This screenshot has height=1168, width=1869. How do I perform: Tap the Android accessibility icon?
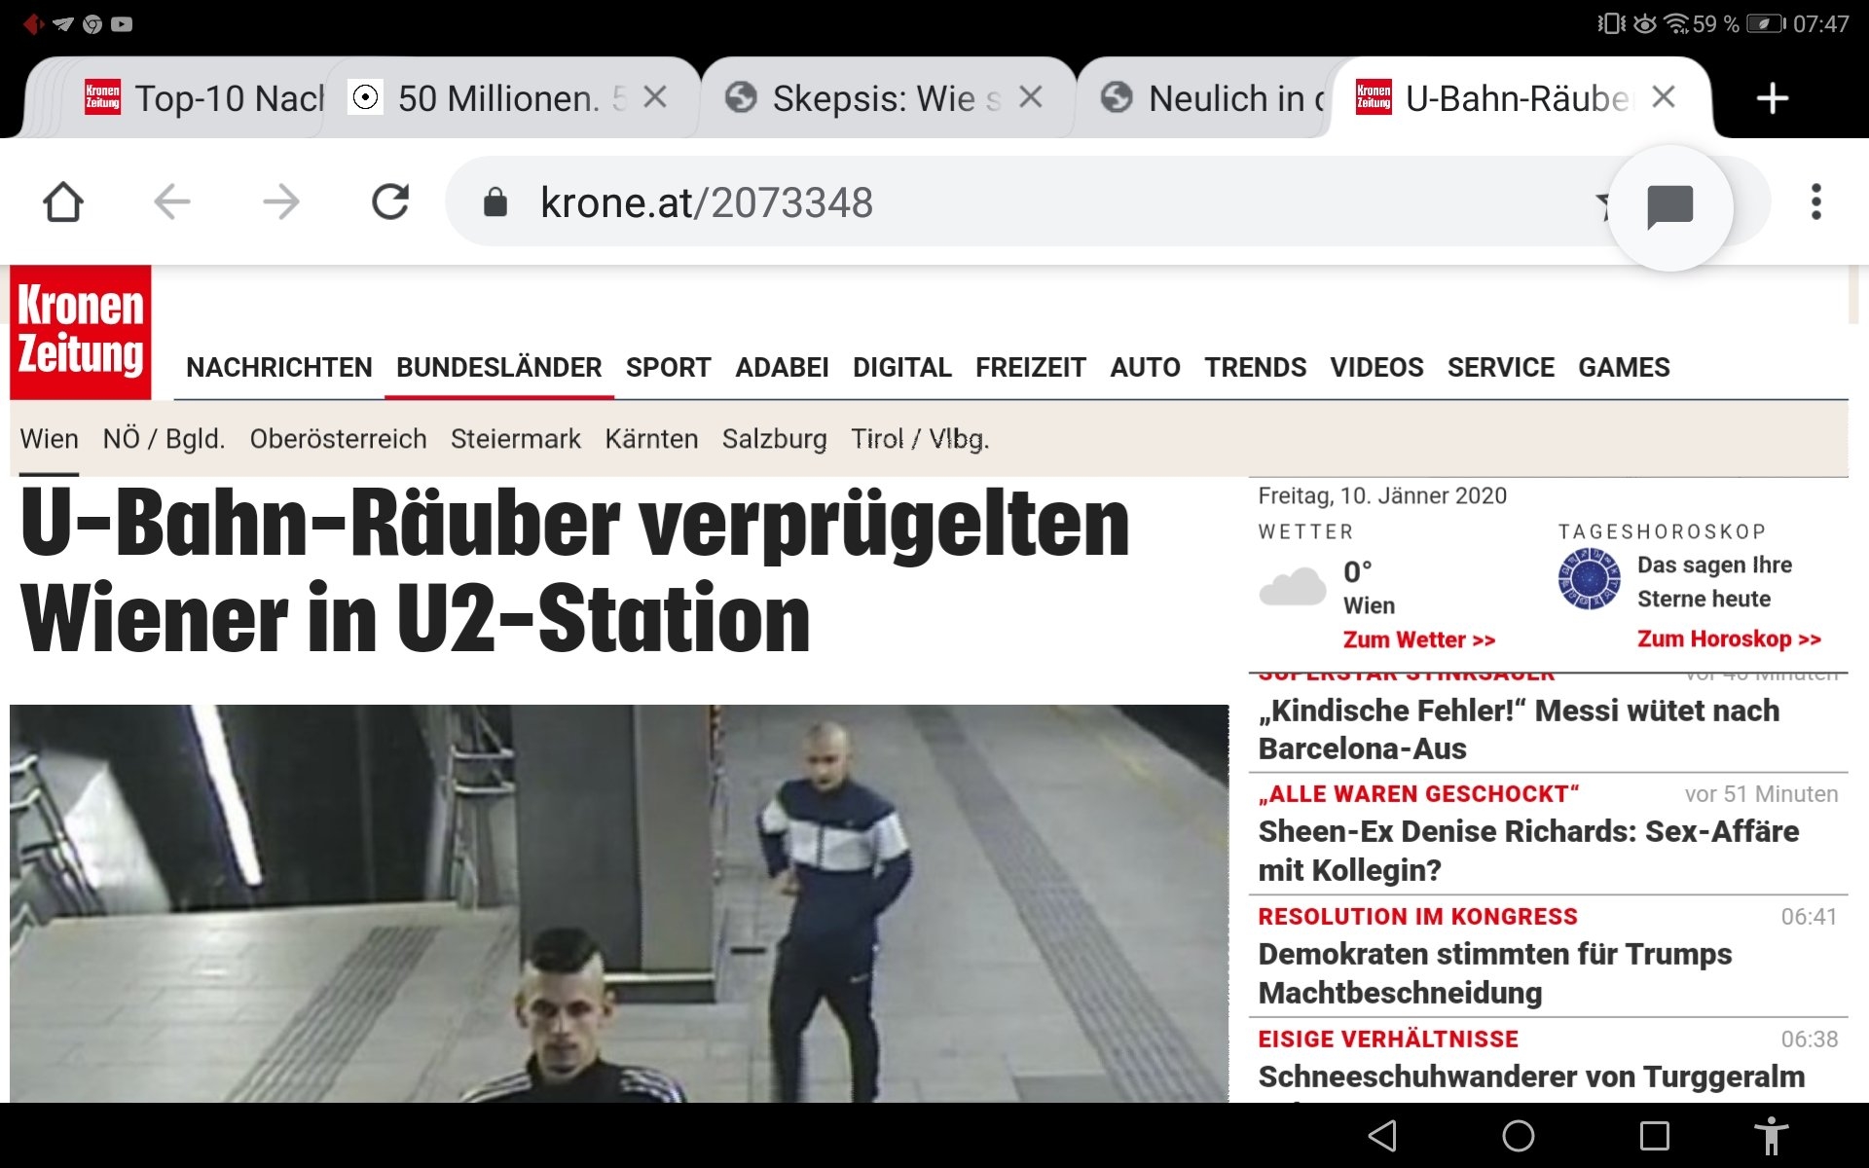(x=1771, y=1135)
